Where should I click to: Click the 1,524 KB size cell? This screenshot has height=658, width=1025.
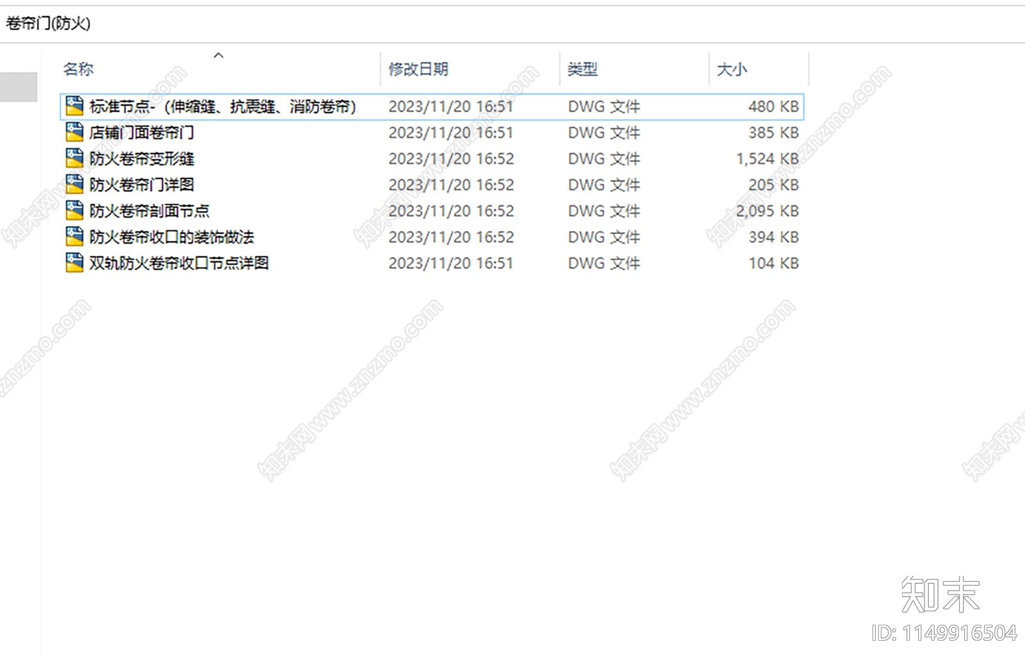[x=767, y=159]
